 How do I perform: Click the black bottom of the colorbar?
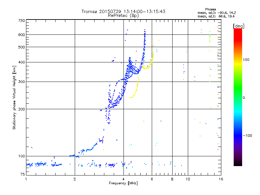click(x=238, y=163)
